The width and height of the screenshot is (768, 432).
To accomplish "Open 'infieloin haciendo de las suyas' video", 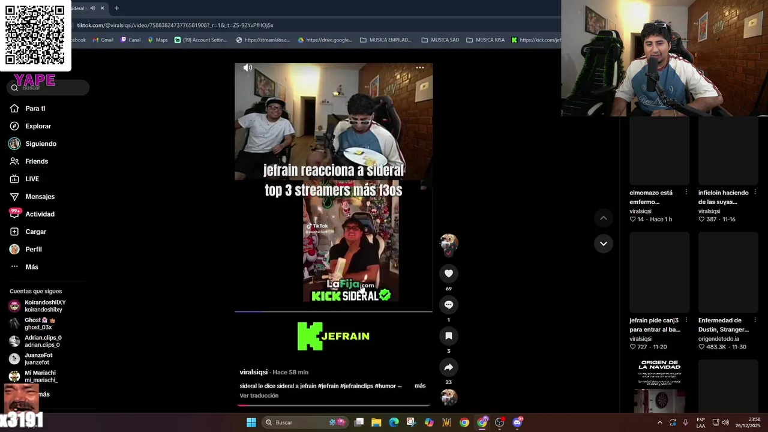I will (728, 152).
